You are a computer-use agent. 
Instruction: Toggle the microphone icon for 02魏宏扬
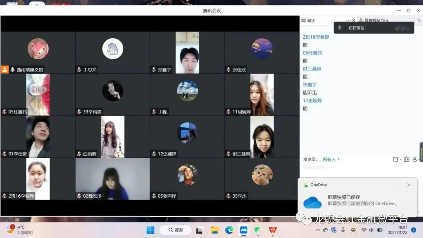click(x=79, y=196)
